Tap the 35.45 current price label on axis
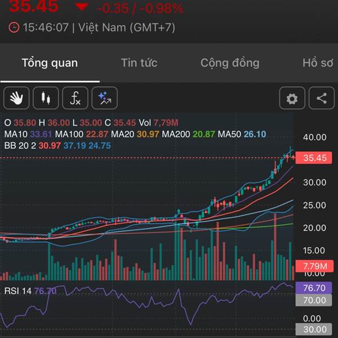 314,158
